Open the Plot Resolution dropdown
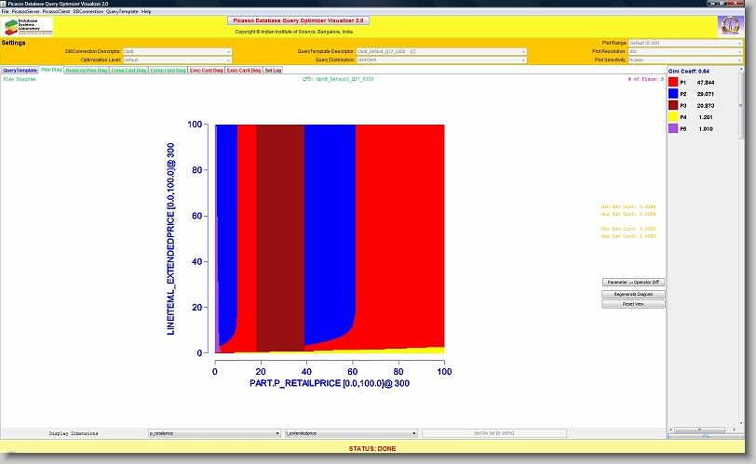This screenshot has height=464, width=756. 685,51
